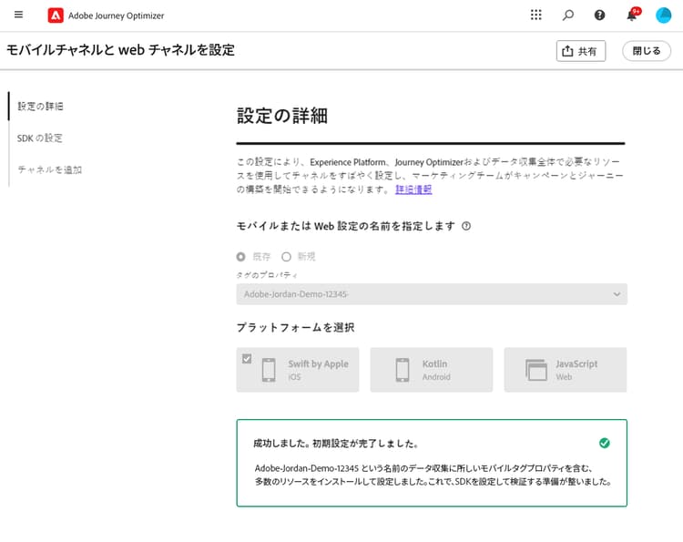The height and width of the screenshot is (542, 683).
Task: Open the hamburger navigation menu
Action: pyautogui.click(x=18, y=15)
